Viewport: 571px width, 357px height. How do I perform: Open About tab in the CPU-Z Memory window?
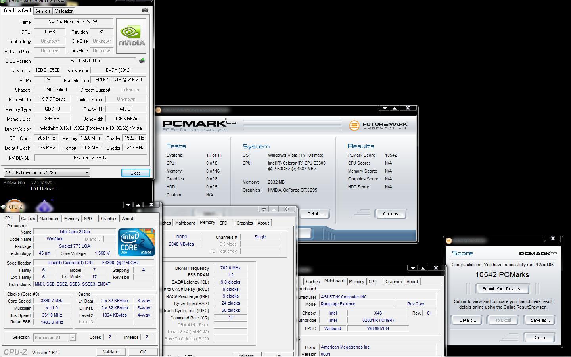coord(263,223)
